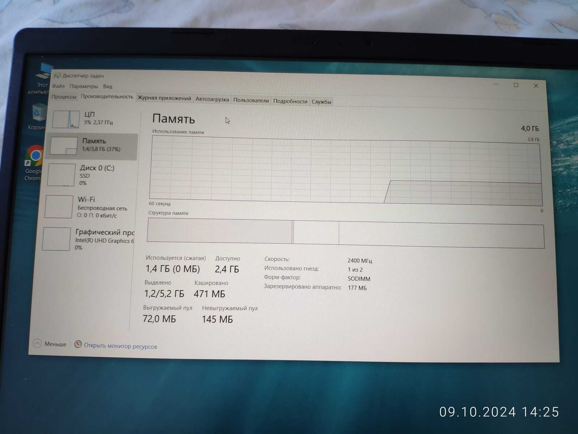This screenshot has height=434, width=578.
Task: Close the Диспетчер задач window
Action: tap(536, 86)
